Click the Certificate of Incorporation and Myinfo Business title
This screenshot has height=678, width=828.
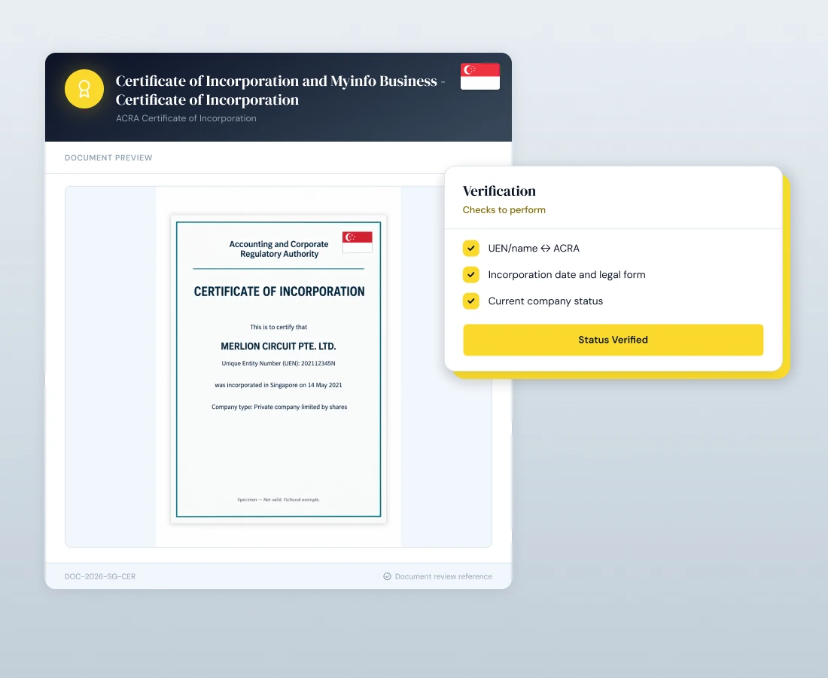pyautogui.click(x=280, y=90)
